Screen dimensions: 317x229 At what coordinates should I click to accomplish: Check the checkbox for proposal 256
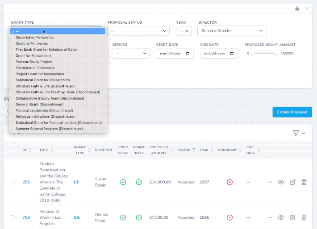click(13, 182)
